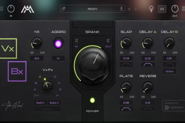Click the IN gain knob
Viewport: 185px width, 123px height.
tap(11, 9)
